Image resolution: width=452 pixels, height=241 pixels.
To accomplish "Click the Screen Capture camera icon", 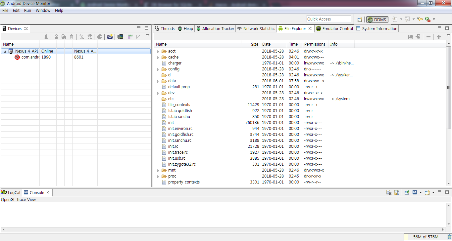I will point(110,37).
